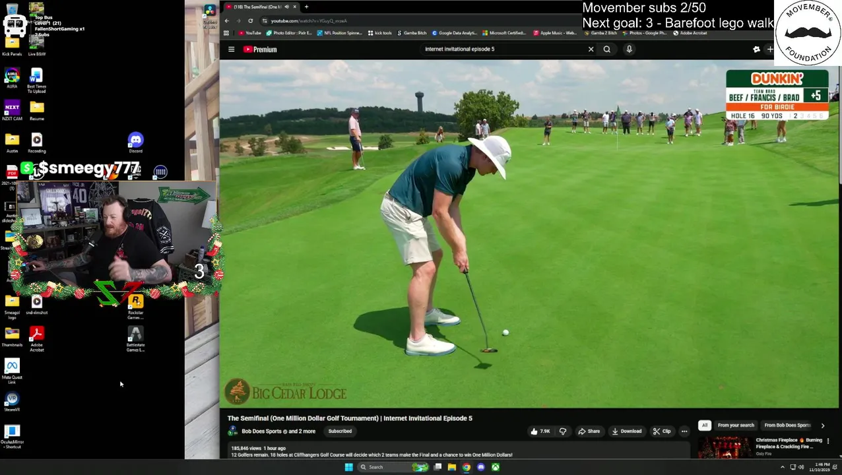This screenshot has width=842, height=475.
Task: Open the Meta Quest Link shortcut
Action: 12,371
